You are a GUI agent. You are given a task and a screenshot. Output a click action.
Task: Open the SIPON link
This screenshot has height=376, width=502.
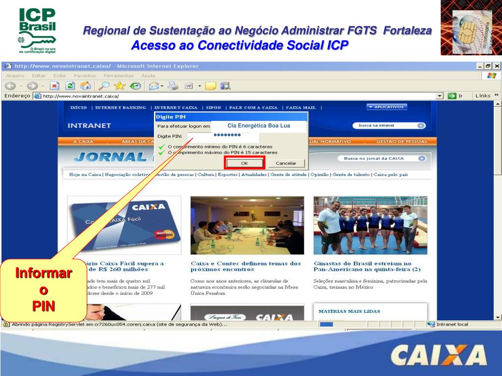(x=213, y=107)
